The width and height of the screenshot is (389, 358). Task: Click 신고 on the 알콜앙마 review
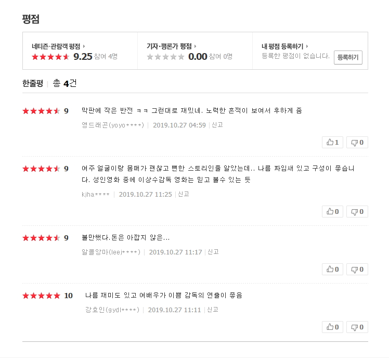213,252
